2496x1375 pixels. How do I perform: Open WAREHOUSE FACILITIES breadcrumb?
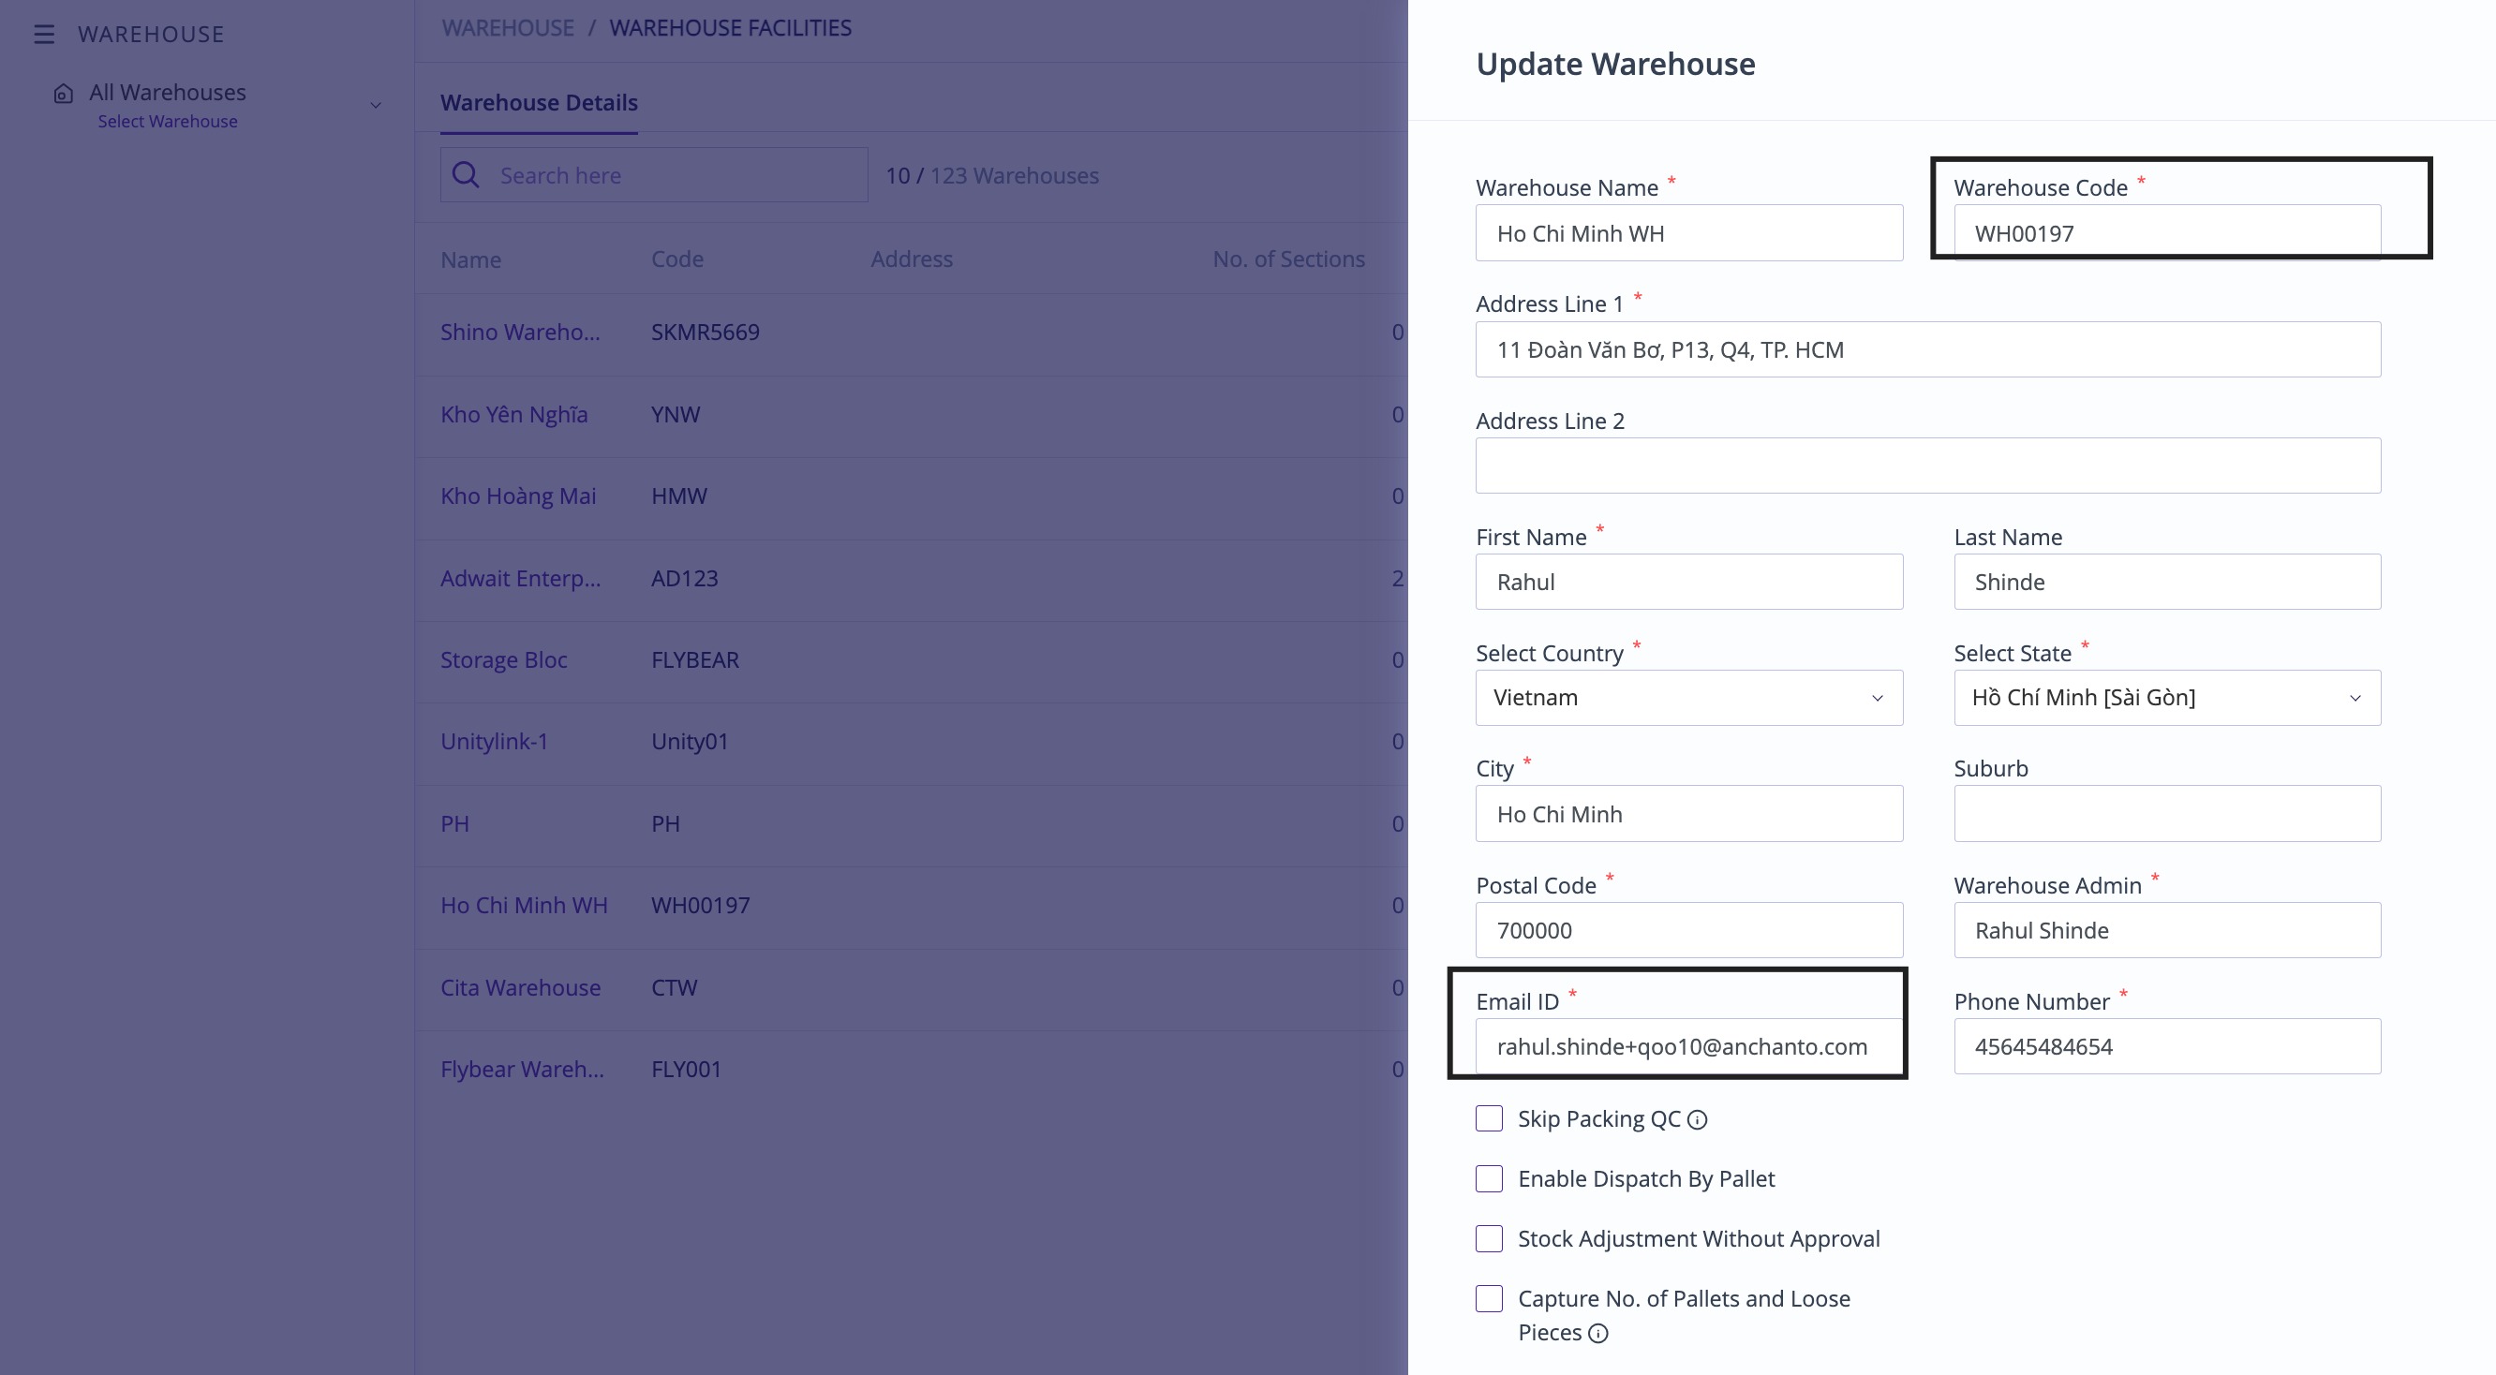(x=731, y=28)
